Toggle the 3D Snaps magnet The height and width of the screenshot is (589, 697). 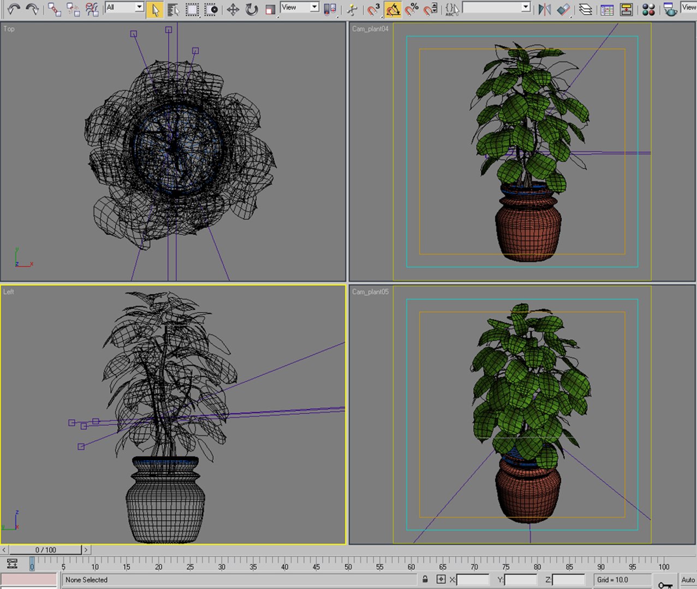pos(374,9)
